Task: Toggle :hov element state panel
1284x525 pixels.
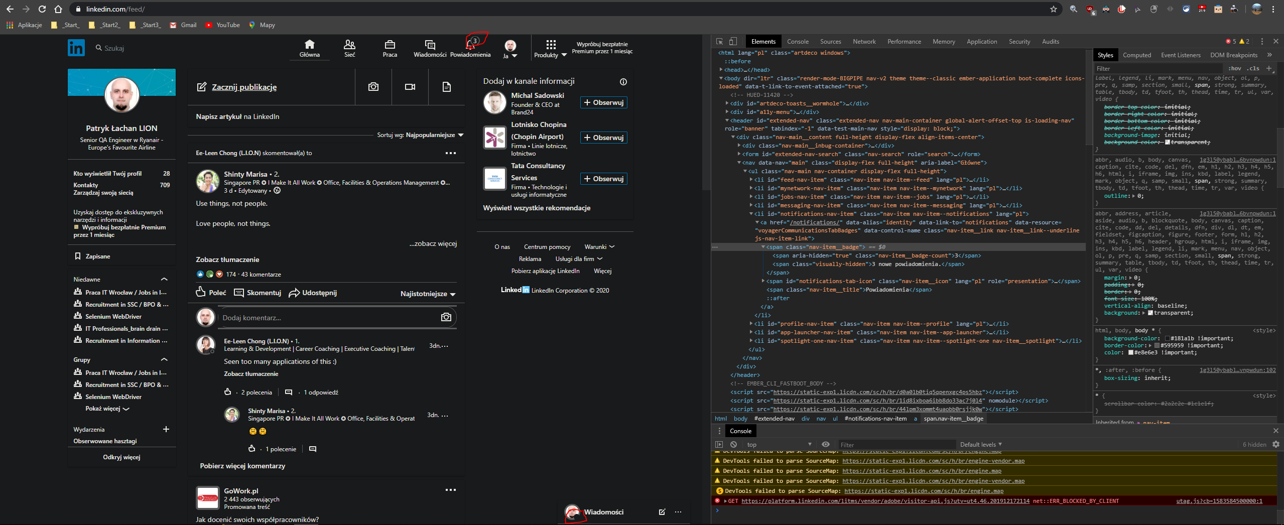Action: [1234, 68]
